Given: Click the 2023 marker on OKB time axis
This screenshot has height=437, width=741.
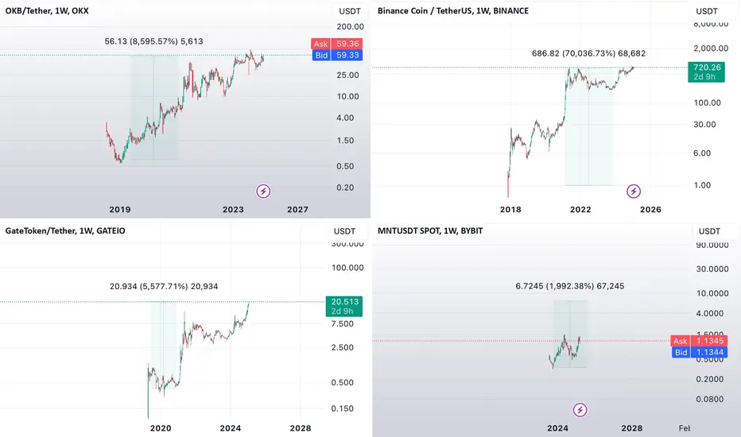Looking at the screenshot, I should (x=233, y=209).
